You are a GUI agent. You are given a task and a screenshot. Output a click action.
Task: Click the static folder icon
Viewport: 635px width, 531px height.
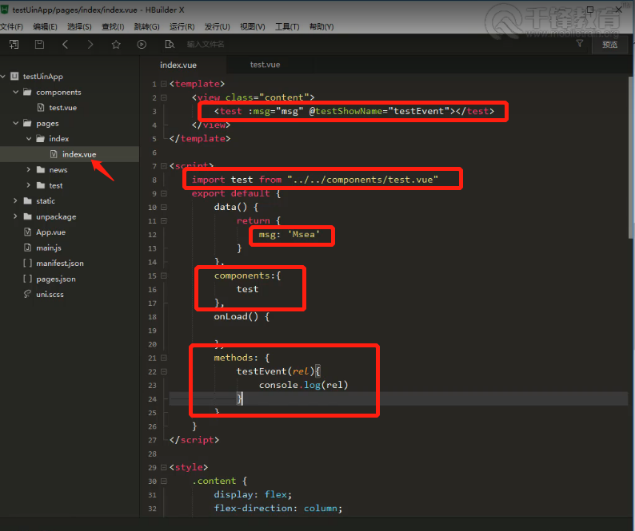[x=27, y=201]
